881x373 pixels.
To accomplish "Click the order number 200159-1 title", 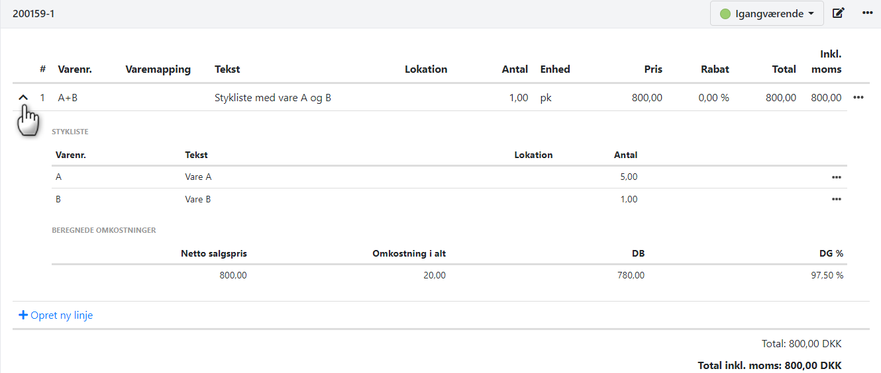I will pos(34,13).
